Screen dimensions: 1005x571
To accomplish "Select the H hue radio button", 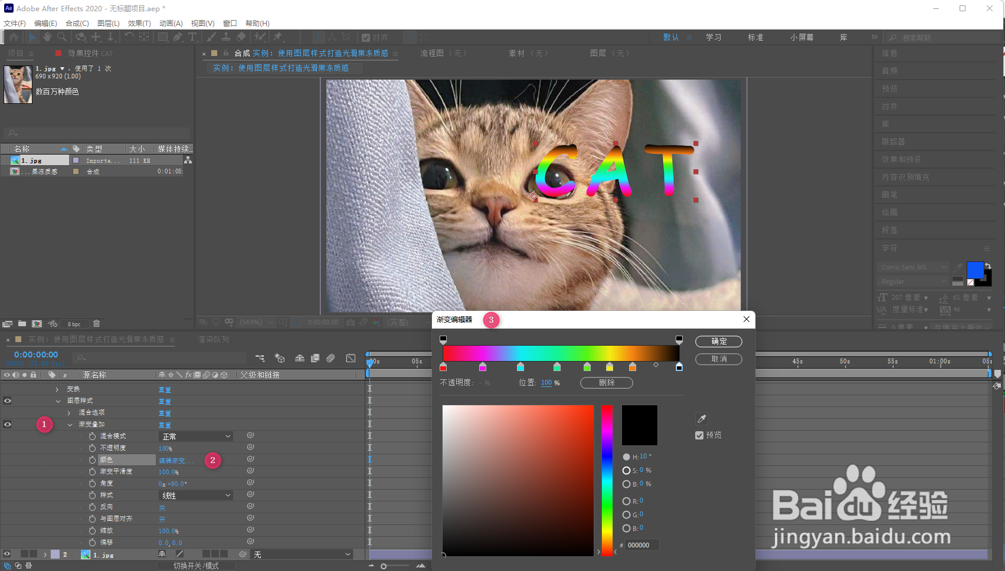I will 626,457.
